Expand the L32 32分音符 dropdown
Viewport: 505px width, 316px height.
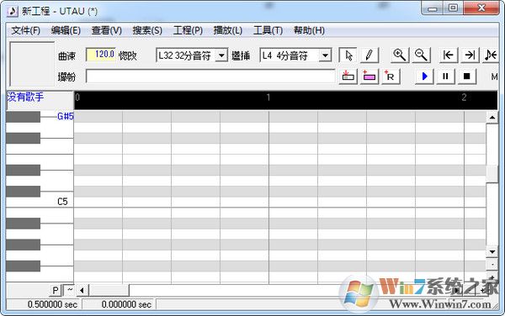coord(221,55)
